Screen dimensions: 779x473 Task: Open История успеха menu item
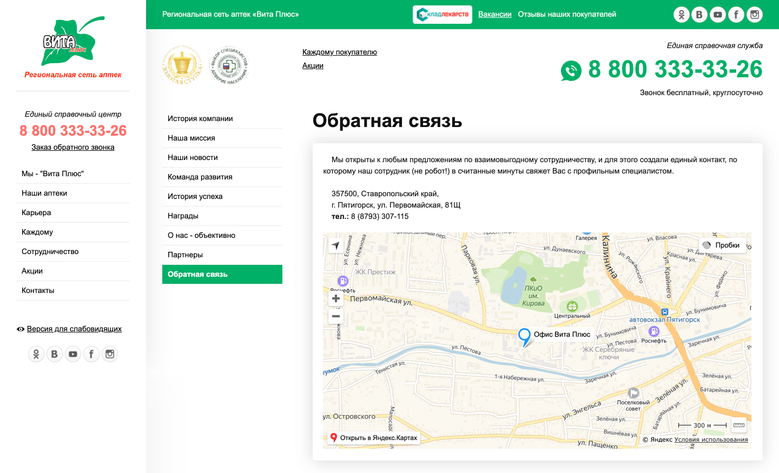pos(222,197)
